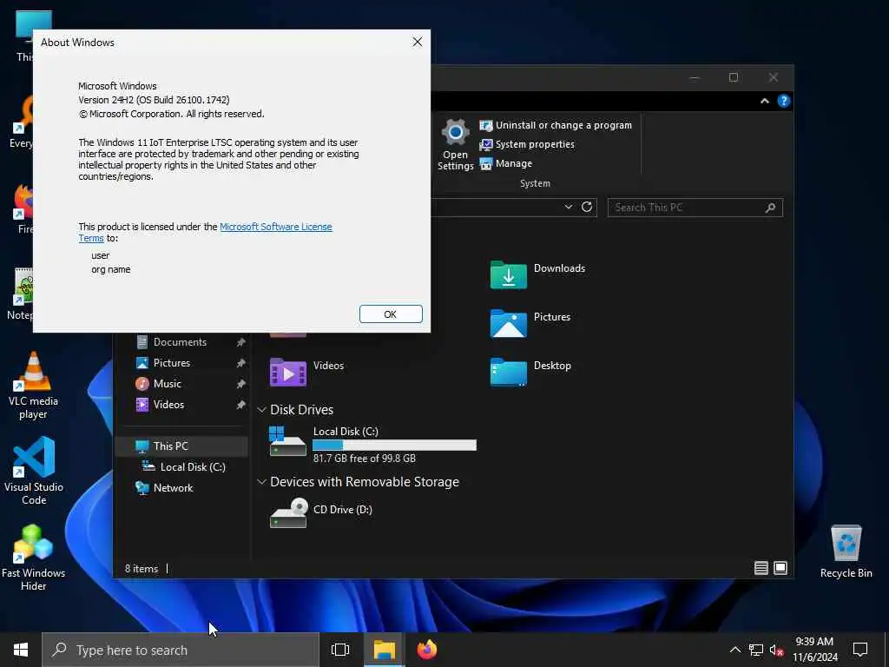The image size is (889, 667).
Task: Collapse the File Explorer ribbon
Action: [x=764, y=101]
